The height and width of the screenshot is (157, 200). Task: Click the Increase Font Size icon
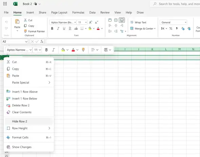(91, 22)
